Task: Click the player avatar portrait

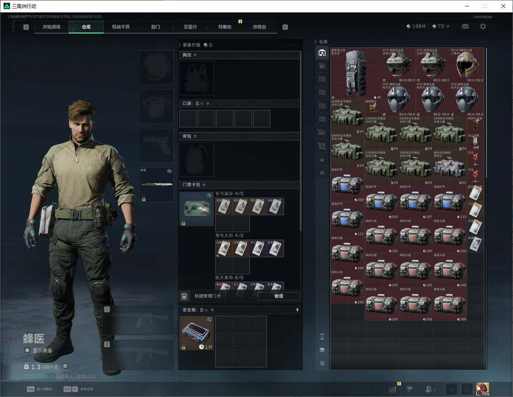Action: pos(483,389)
